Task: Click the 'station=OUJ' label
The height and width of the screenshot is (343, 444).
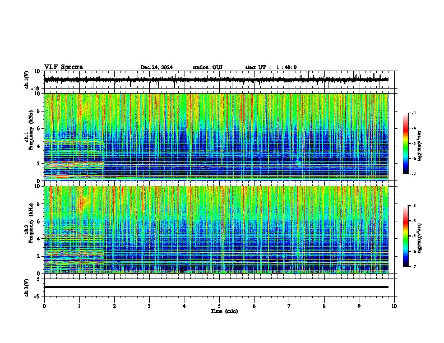Action: (x=207, y=67)
